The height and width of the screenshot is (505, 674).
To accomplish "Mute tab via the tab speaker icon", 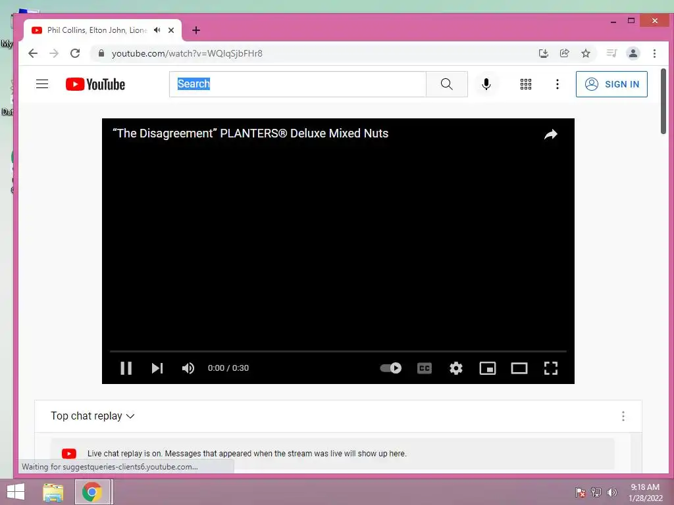I will [157, 30].
